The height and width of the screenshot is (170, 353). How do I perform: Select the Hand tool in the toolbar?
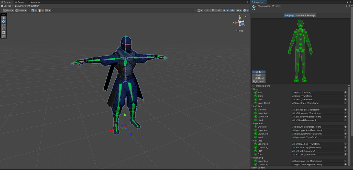[x=3, y=18]
